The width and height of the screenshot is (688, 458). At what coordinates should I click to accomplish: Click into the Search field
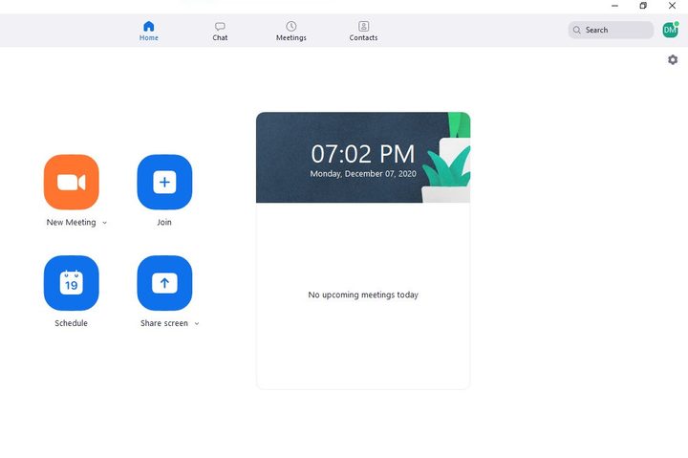pos(611,30)
